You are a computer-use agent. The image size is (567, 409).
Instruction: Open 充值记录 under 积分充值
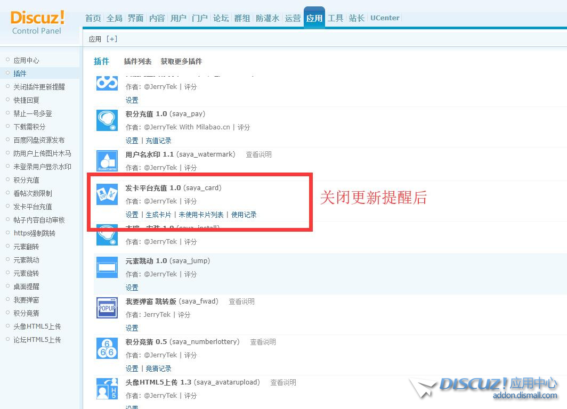[x=158, y=141]
